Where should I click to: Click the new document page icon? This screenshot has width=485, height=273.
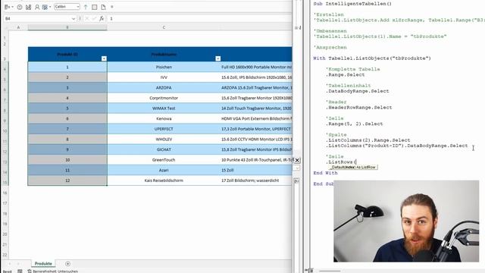[103, 7]
